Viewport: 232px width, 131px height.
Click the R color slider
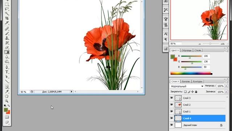click(x=191, y=56)
